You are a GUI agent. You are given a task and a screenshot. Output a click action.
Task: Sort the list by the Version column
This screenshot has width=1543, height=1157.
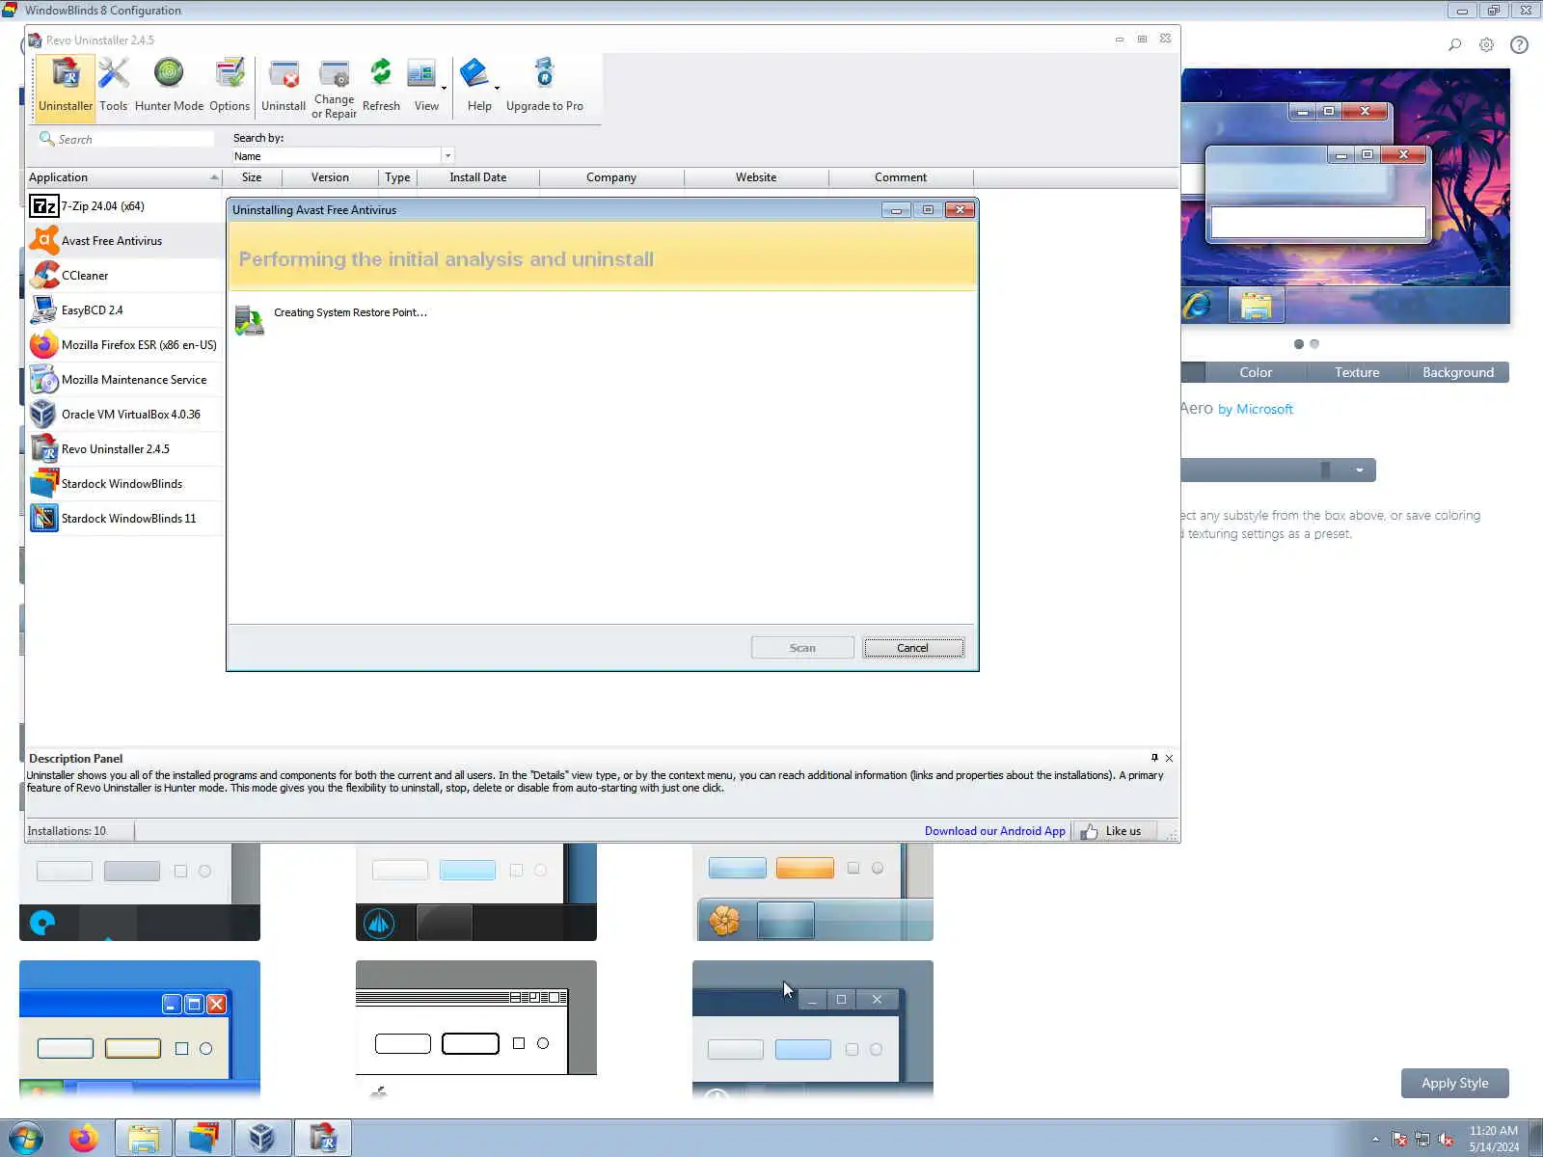click(330, 177)
